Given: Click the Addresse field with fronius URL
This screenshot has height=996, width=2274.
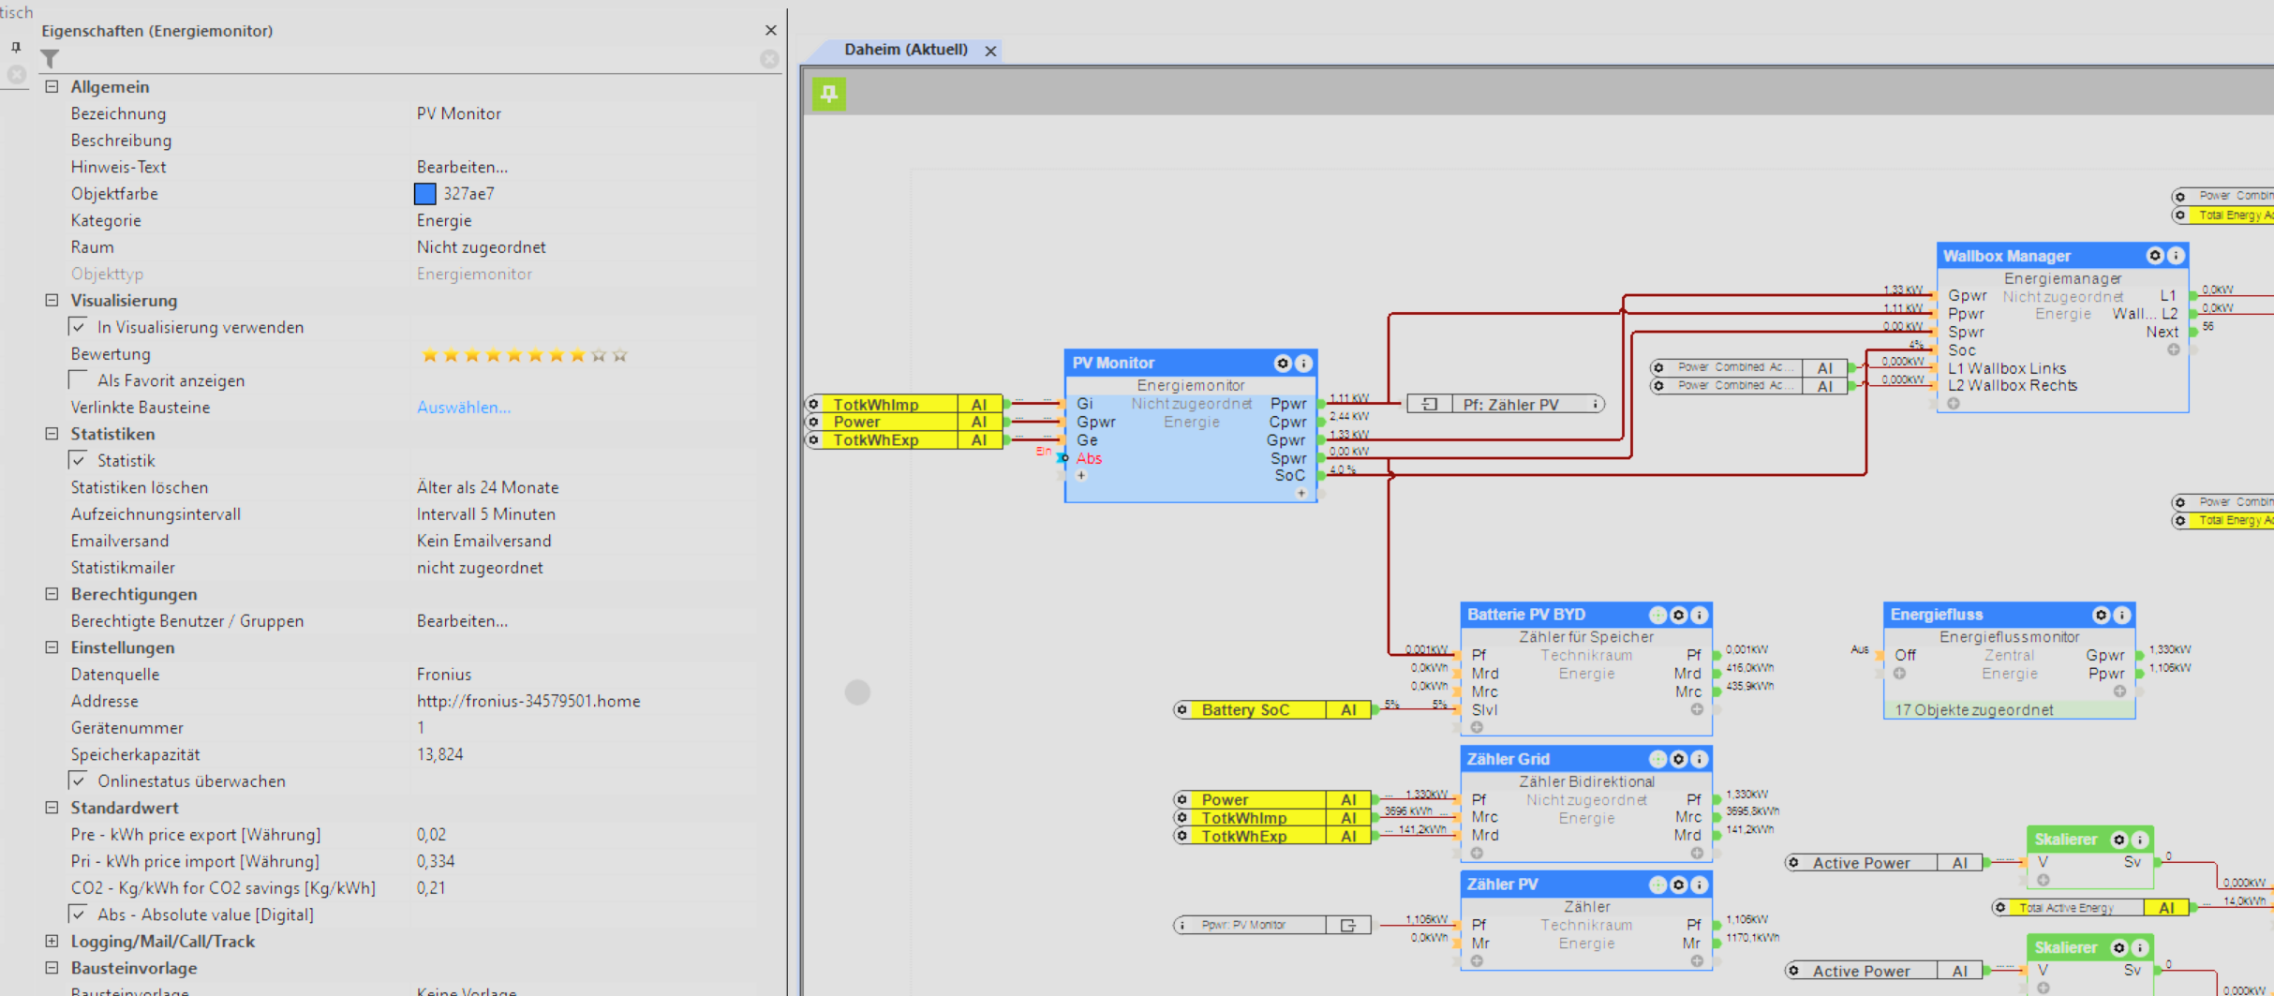Looking at the screenshot, I should pos(528,701).
